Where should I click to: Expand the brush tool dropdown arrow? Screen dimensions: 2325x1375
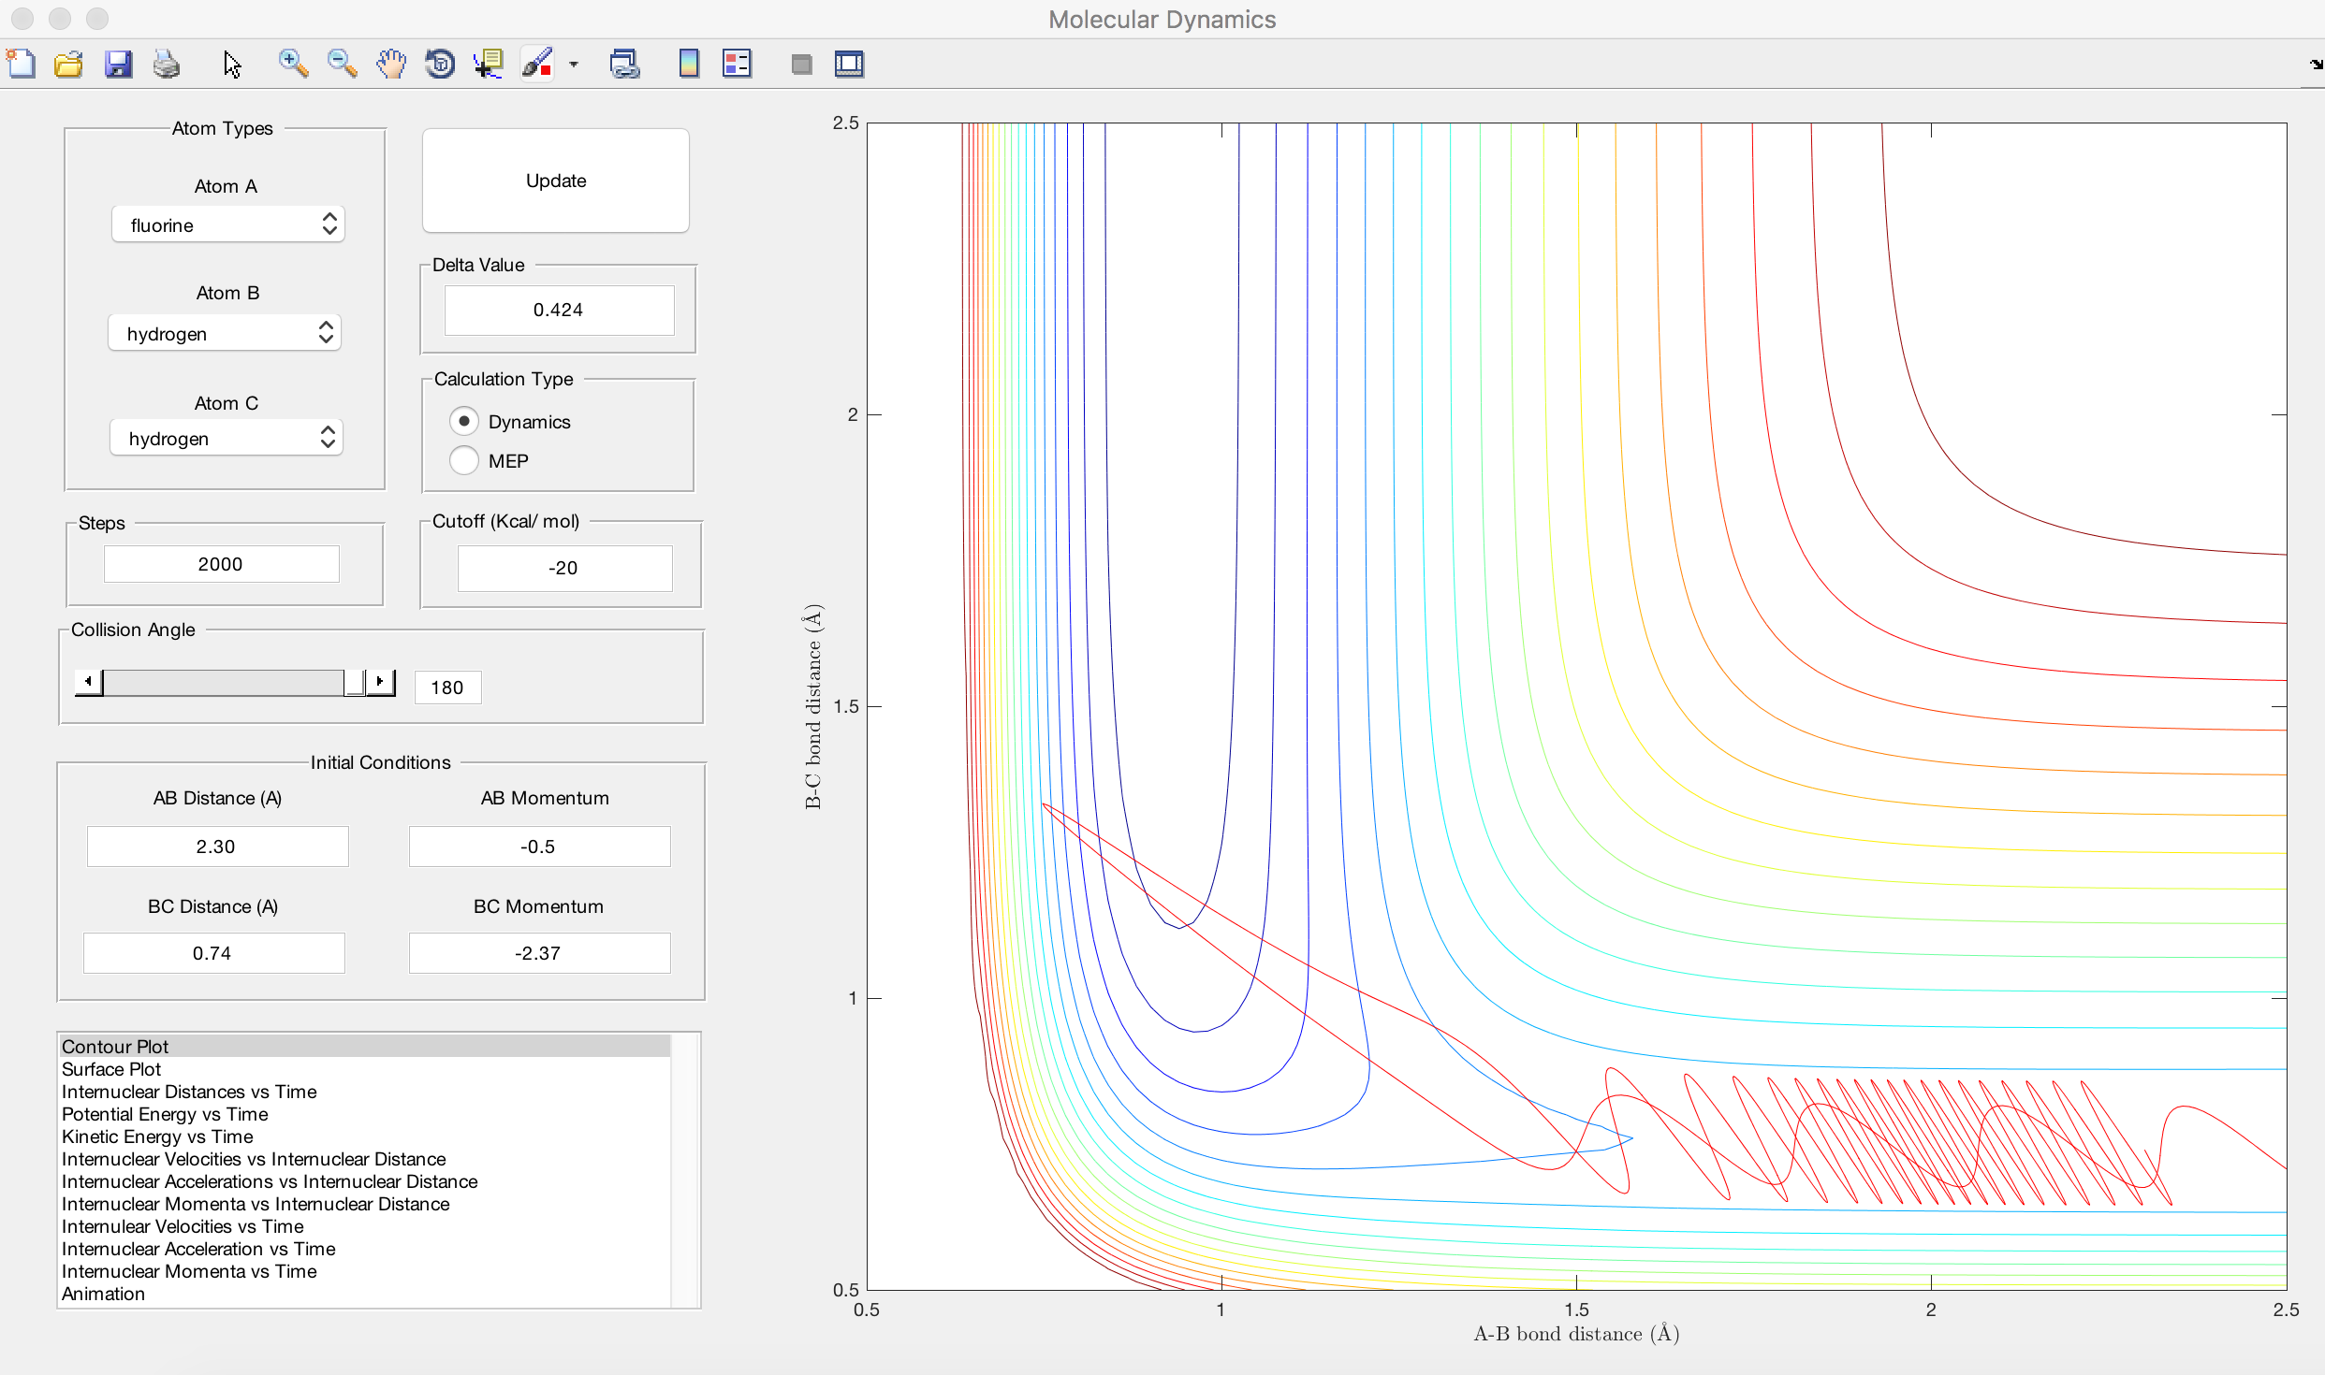tap(574, 65)
